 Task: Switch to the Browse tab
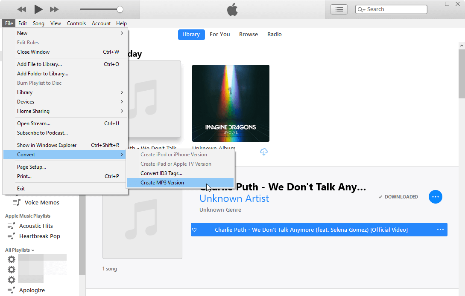pyautogui.click(x=249, y=34)
